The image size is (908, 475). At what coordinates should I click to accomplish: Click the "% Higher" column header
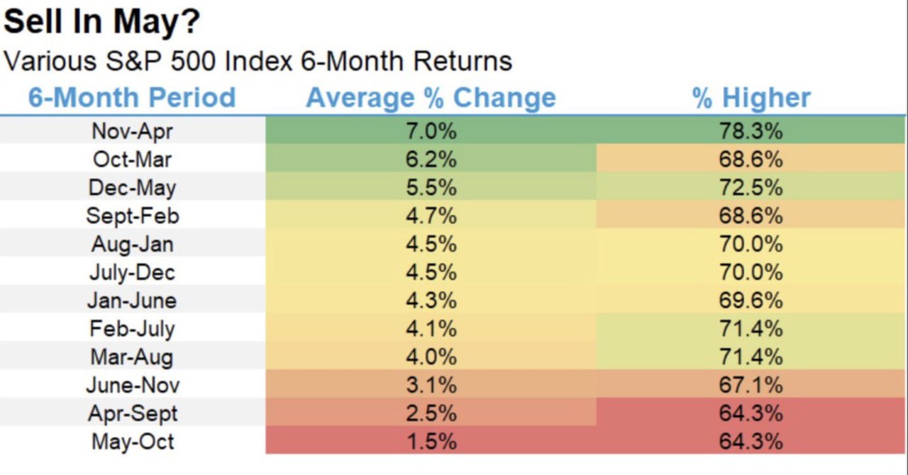coord(751,98)
